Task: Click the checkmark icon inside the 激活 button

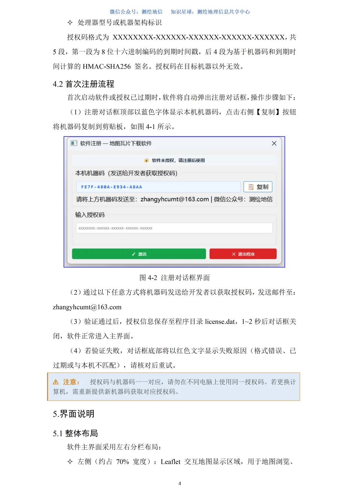Action: point(133,254)
